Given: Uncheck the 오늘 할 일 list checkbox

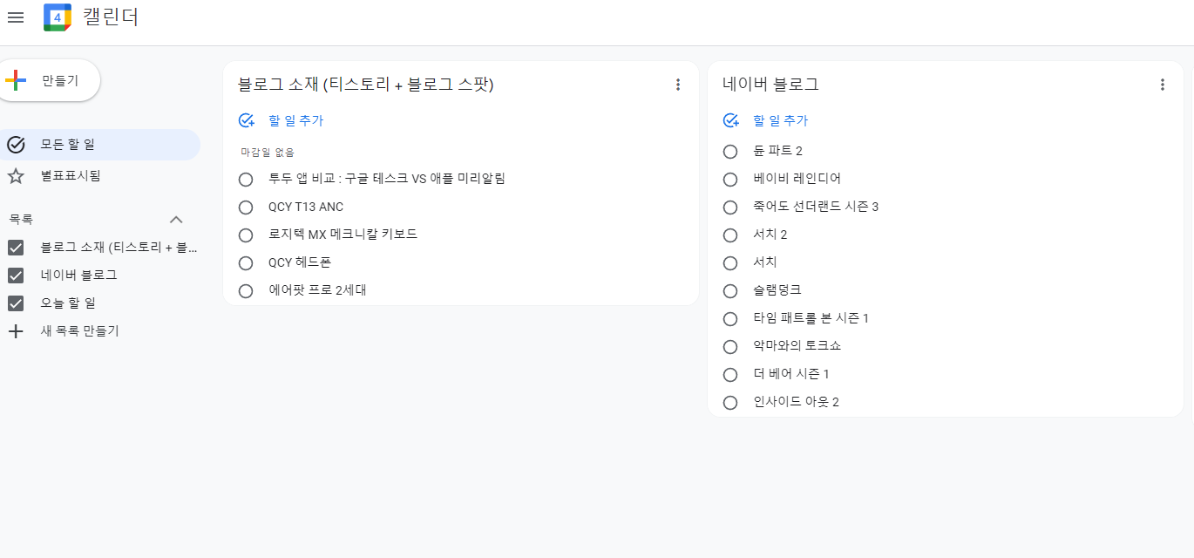Looking at the screenshot, I should point(16,303).
